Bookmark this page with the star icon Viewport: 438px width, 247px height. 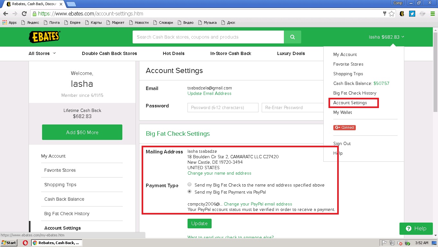(x=392, y=14)
